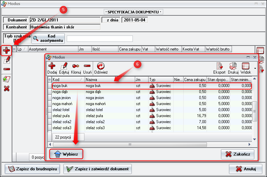
Task: Click the Kod asortymentu search mode button
Action: (x=48, y=38)
